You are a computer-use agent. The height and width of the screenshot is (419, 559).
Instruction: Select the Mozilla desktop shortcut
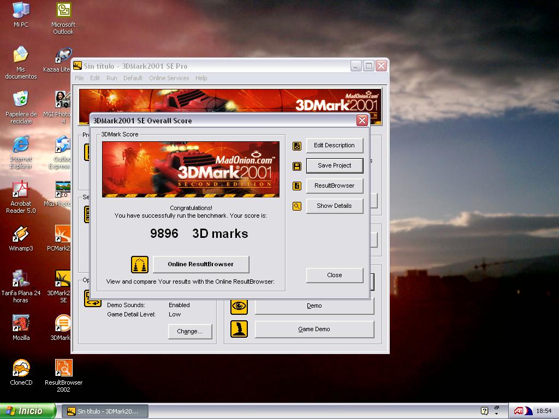21,328
